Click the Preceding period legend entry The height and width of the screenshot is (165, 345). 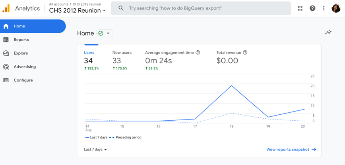tap(125, 137)
